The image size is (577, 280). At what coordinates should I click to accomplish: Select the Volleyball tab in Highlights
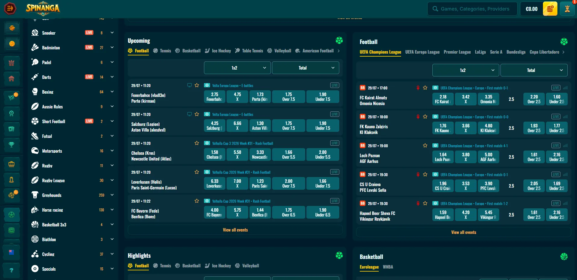(247, 266)
